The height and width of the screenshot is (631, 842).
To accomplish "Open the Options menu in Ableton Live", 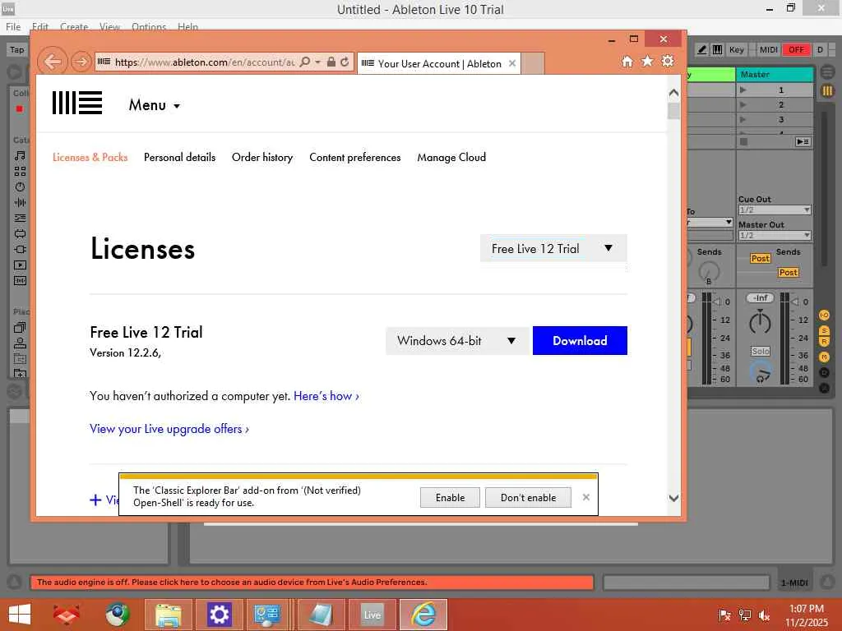I will [149, 27].
